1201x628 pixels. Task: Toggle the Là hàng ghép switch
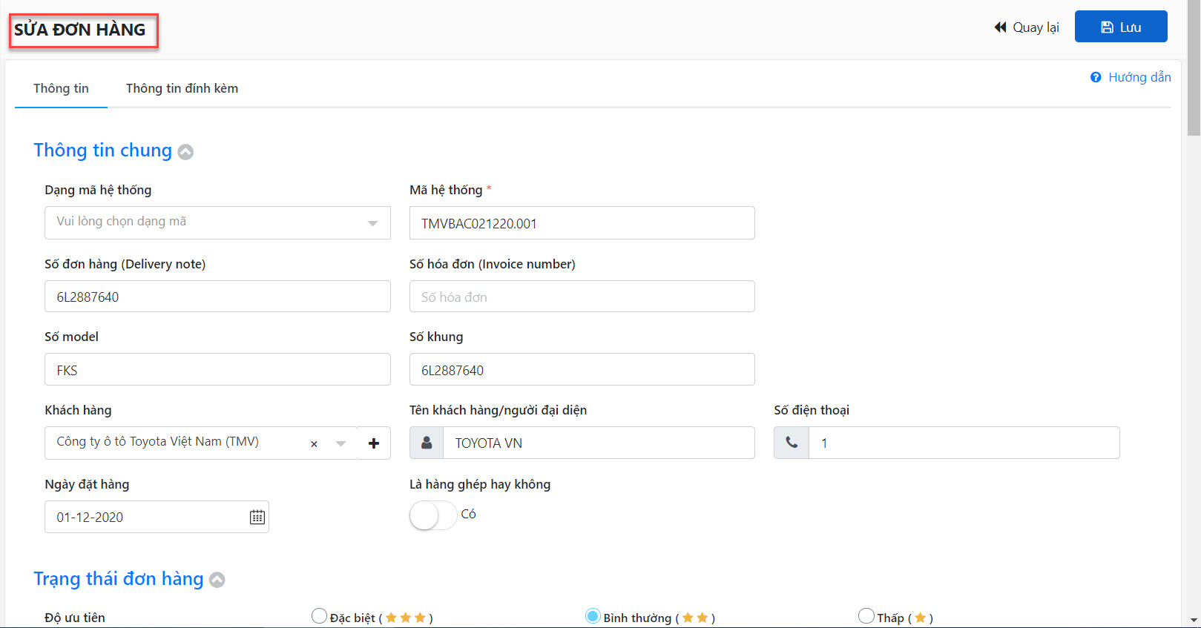point(433,515)
